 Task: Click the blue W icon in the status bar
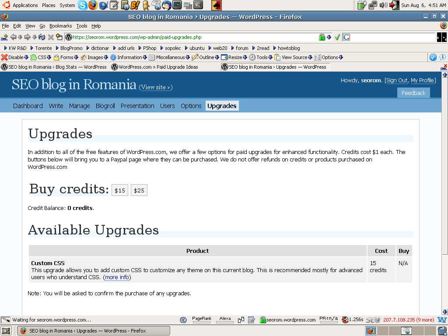tap(442, 320)
